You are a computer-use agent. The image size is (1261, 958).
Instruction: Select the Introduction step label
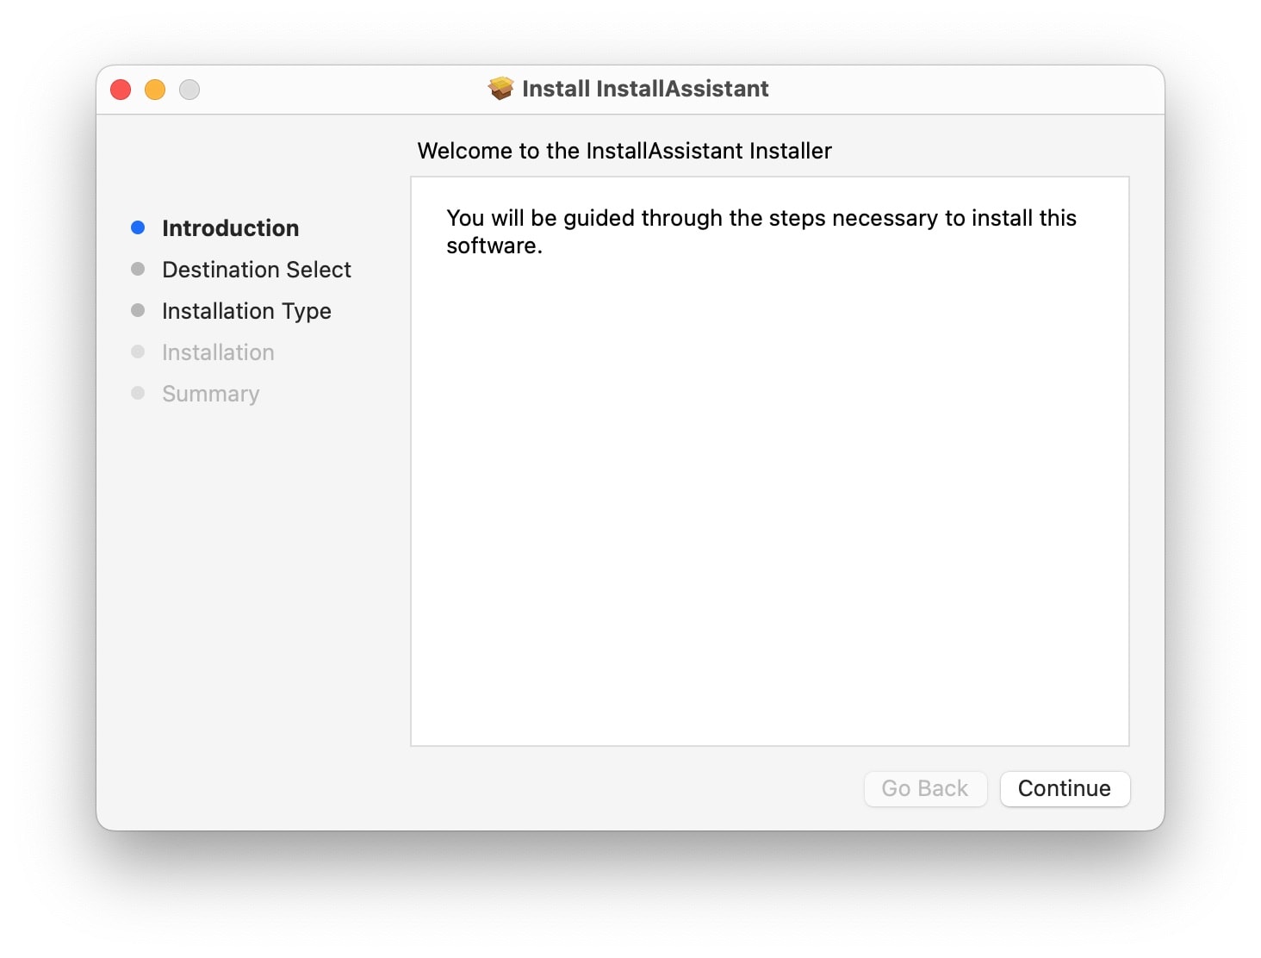point(230,228)
